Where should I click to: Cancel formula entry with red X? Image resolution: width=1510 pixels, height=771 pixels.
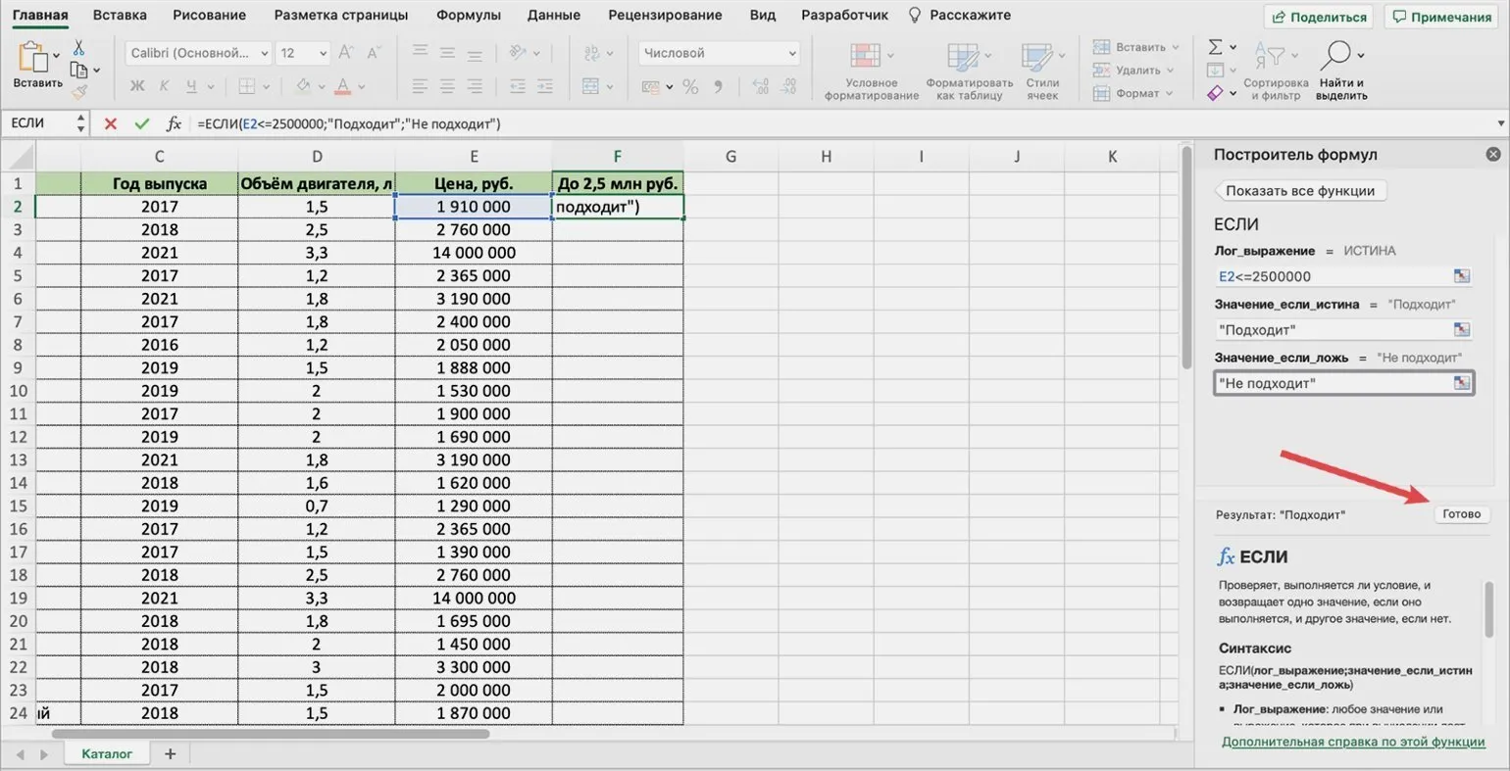(x=111, y=123)
